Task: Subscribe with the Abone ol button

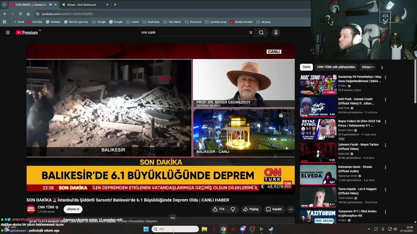Action: [73, 209]
